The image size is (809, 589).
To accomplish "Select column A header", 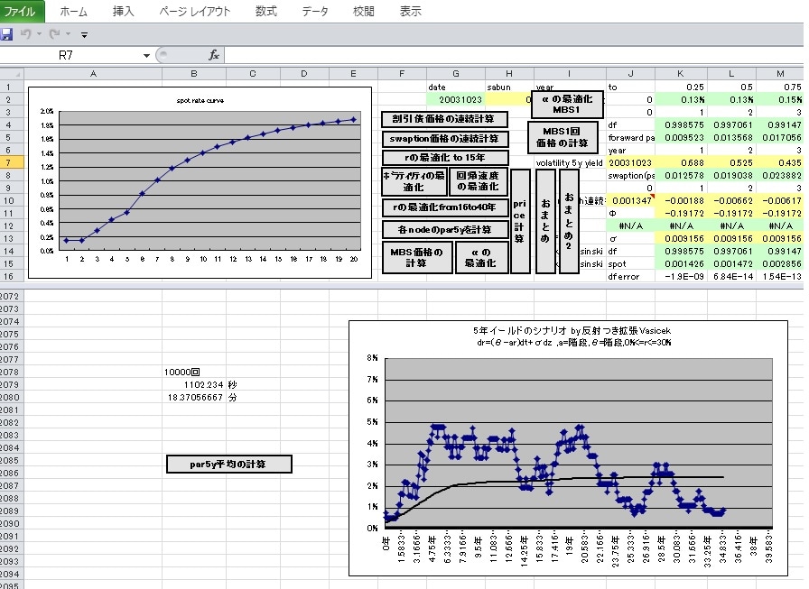I will [93, 74].
